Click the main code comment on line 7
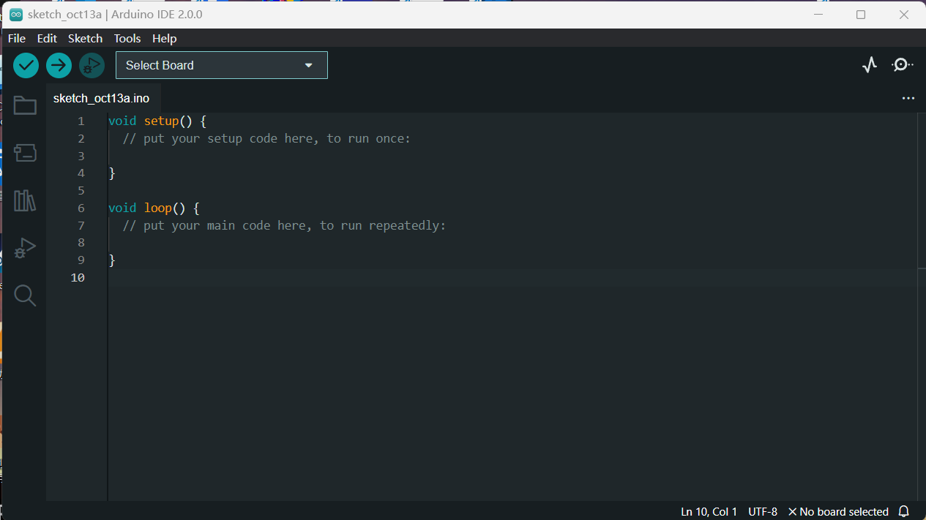Viewport: 926px width, 520px height. [284, 225]
